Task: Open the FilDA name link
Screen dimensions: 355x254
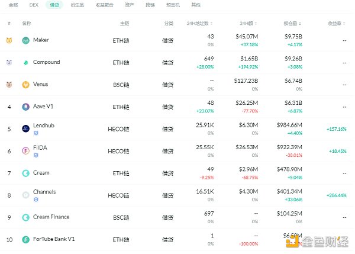Action: pyautogui.click(x=40, y=147)
